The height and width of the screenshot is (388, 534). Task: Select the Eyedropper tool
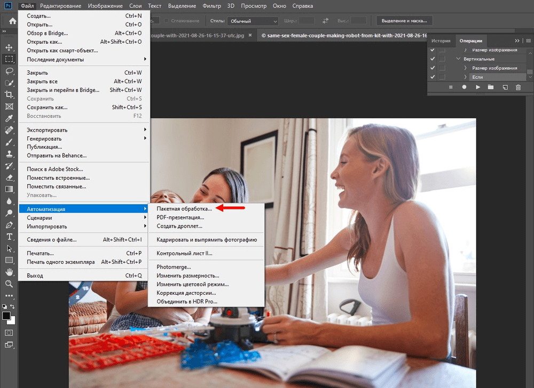(9, 118)
